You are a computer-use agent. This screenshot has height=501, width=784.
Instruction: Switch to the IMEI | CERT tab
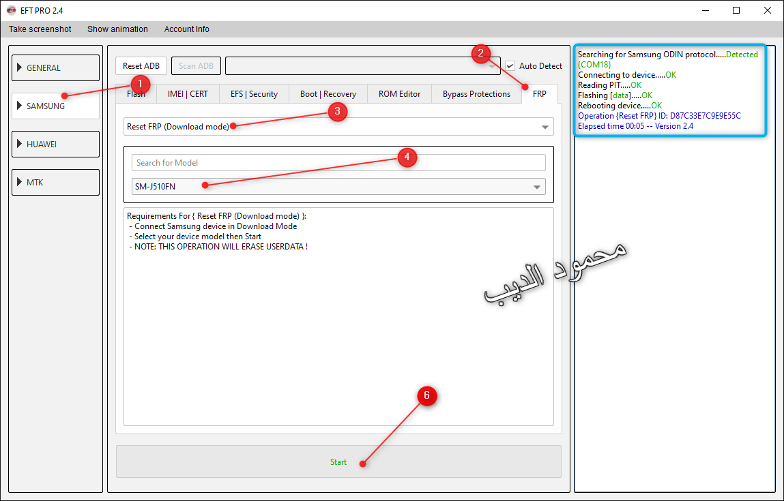pos(188,94)
